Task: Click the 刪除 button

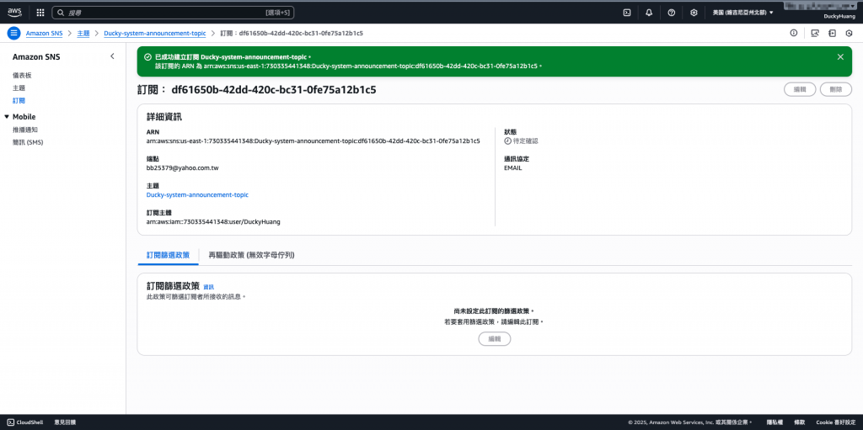Action: 835,90
